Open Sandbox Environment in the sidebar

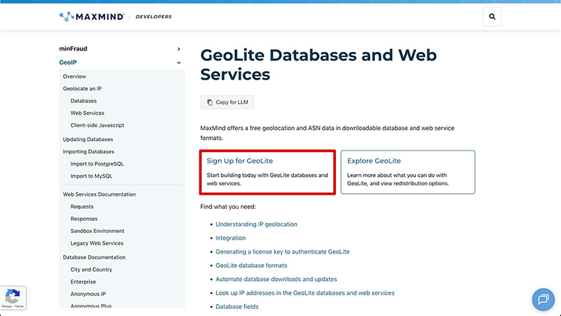[97, 231]
